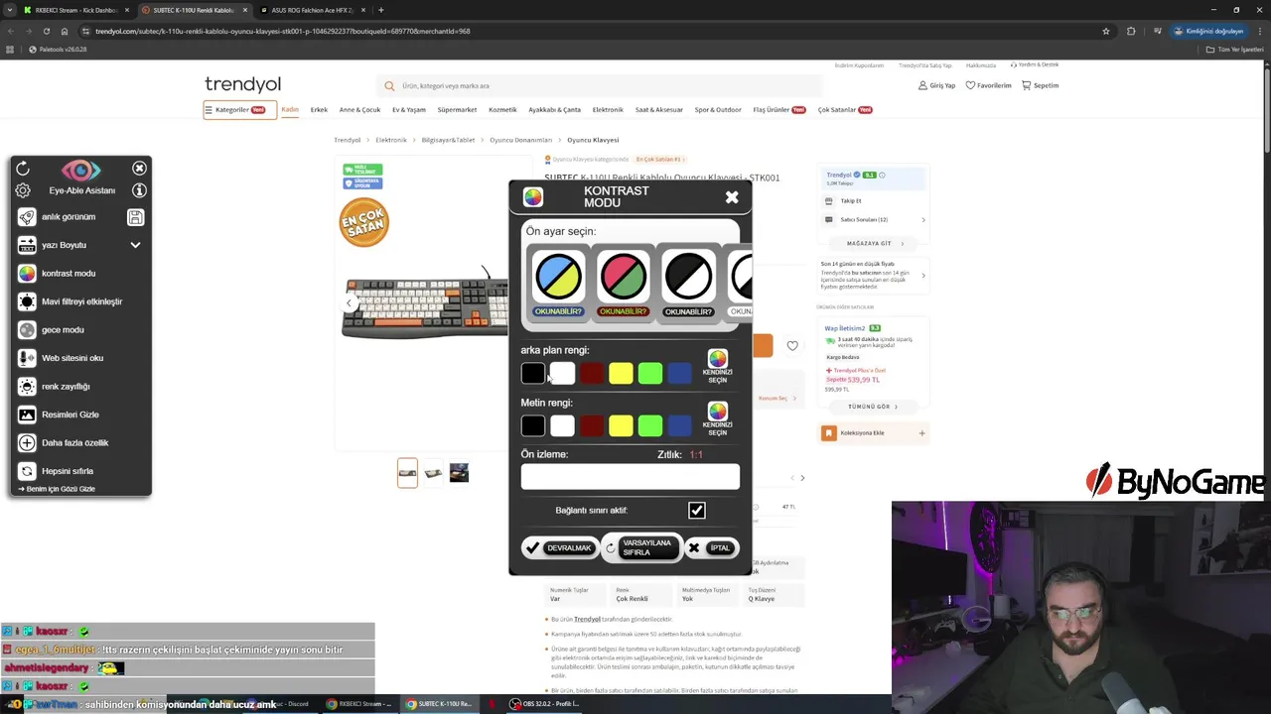Click the Eye-Able reload arrow icon
The image size is (1271, 714).
[23, 169]
